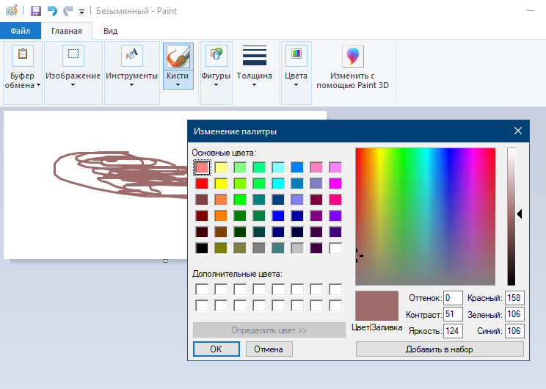Screen dimensions: 546x389
Task: Select the light gray basic color swatch
Action: pos(297,248)
